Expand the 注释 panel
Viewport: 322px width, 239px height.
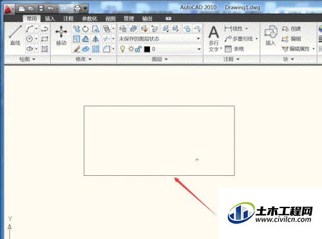click(231, 59)
